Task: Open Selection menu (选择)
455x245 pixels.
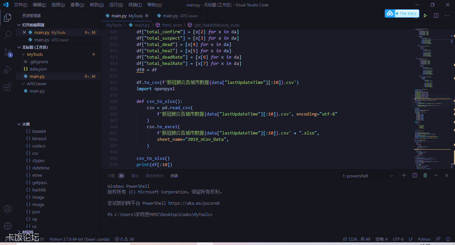Action: tap(58, 5)
